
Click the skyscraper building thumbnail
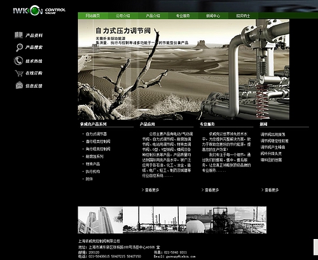coord(100,220)
